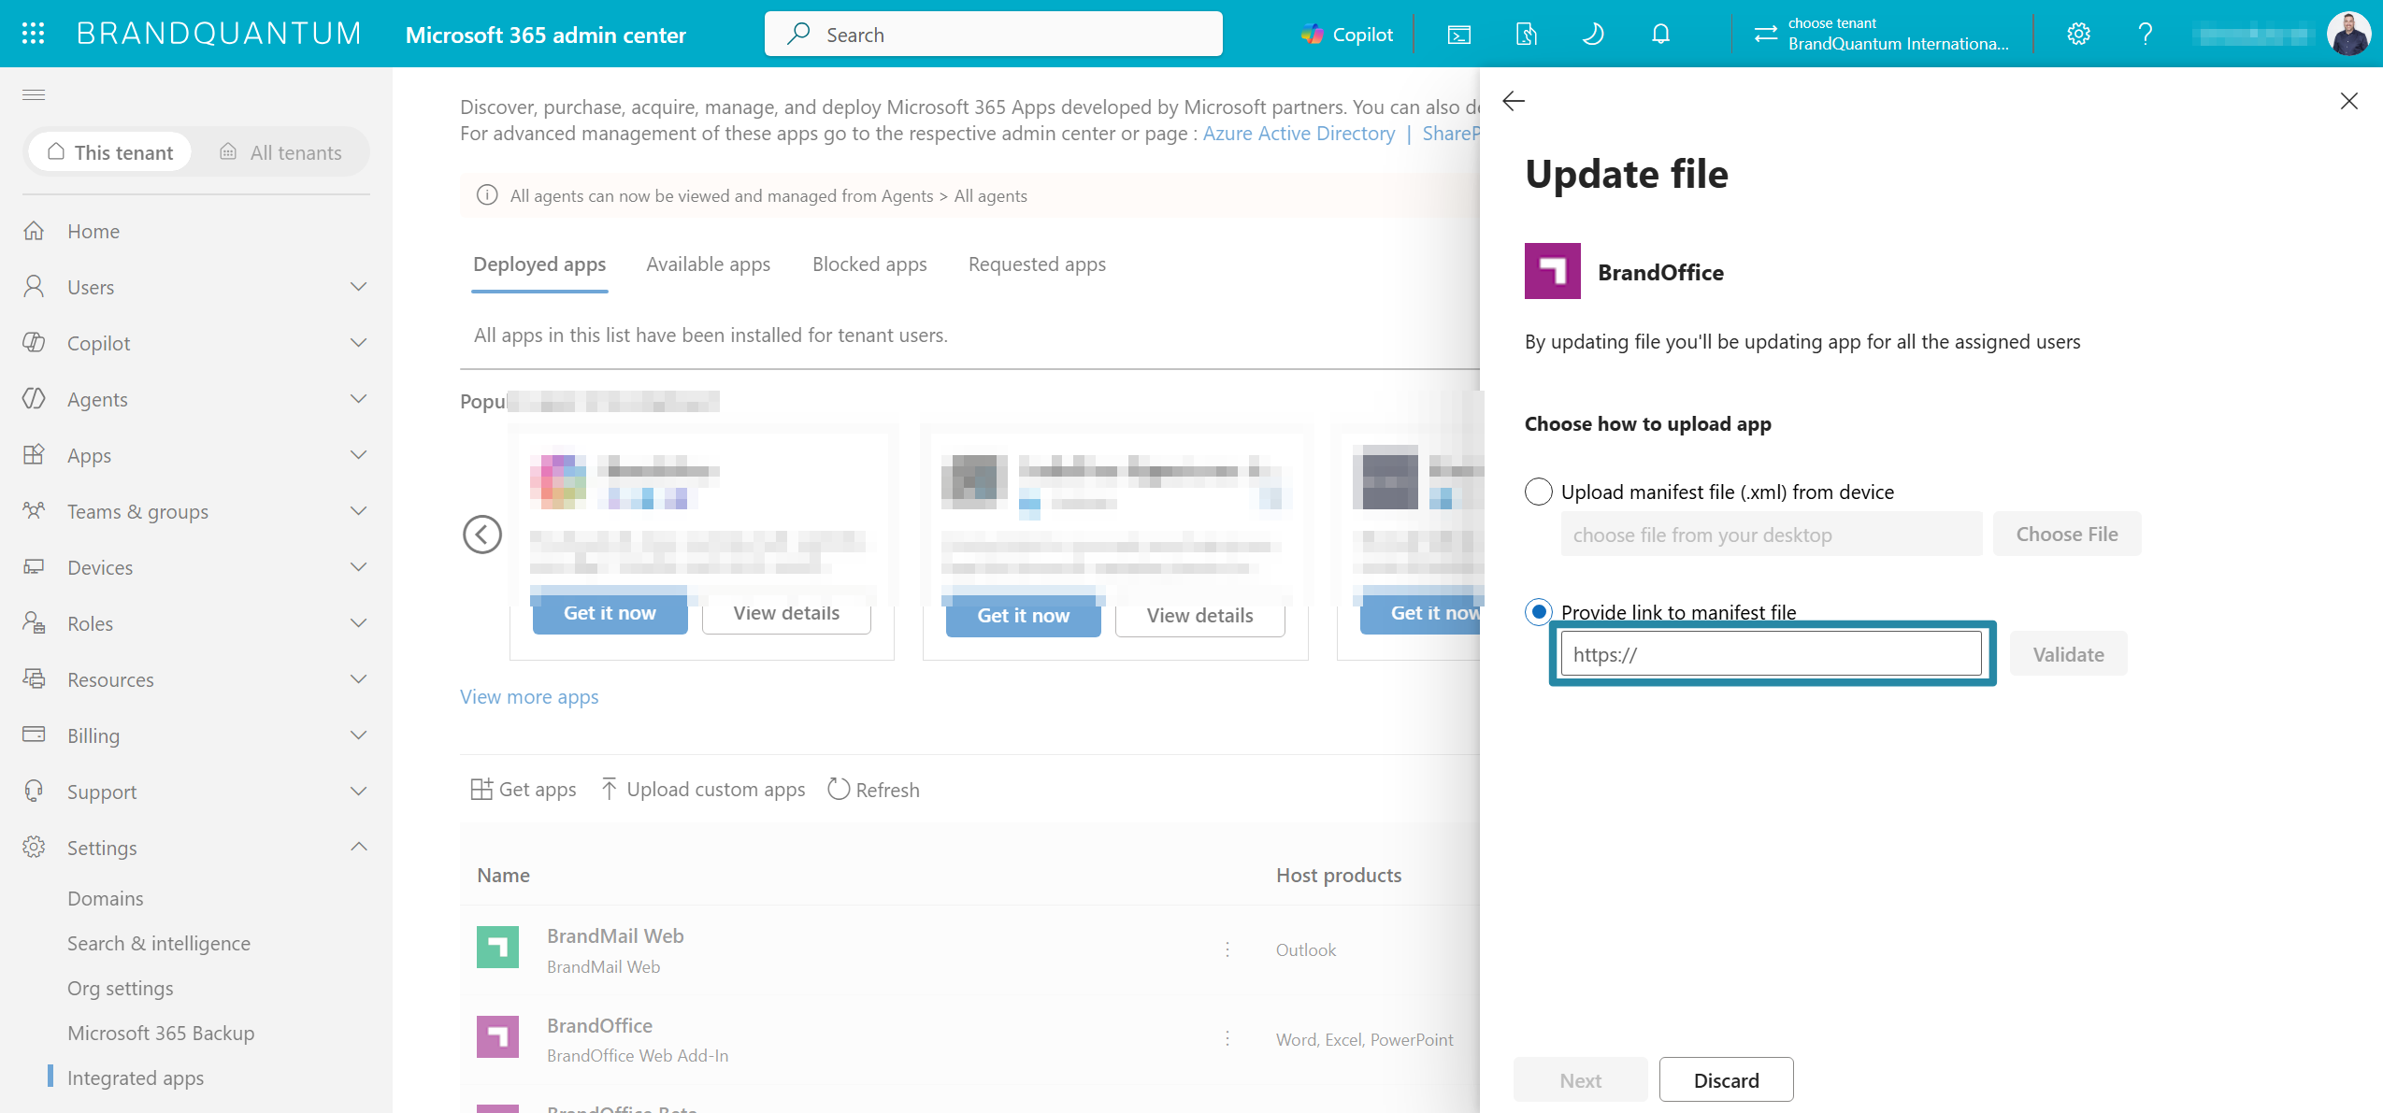
Task: Switch to All tenants view
Action: click(x=280, y=152)
